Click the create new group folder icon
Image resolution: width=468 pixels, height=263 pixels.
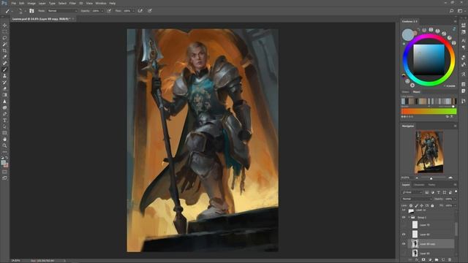pos(437,260)
